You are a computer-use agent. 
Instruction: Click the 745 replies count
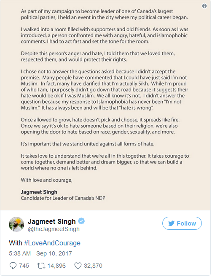coord(24,266)
